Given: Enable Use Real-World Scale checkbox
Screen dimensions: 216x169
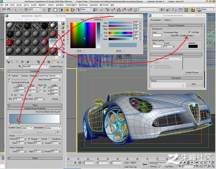Looking at the screenshot, I should [x=9, y=83].
